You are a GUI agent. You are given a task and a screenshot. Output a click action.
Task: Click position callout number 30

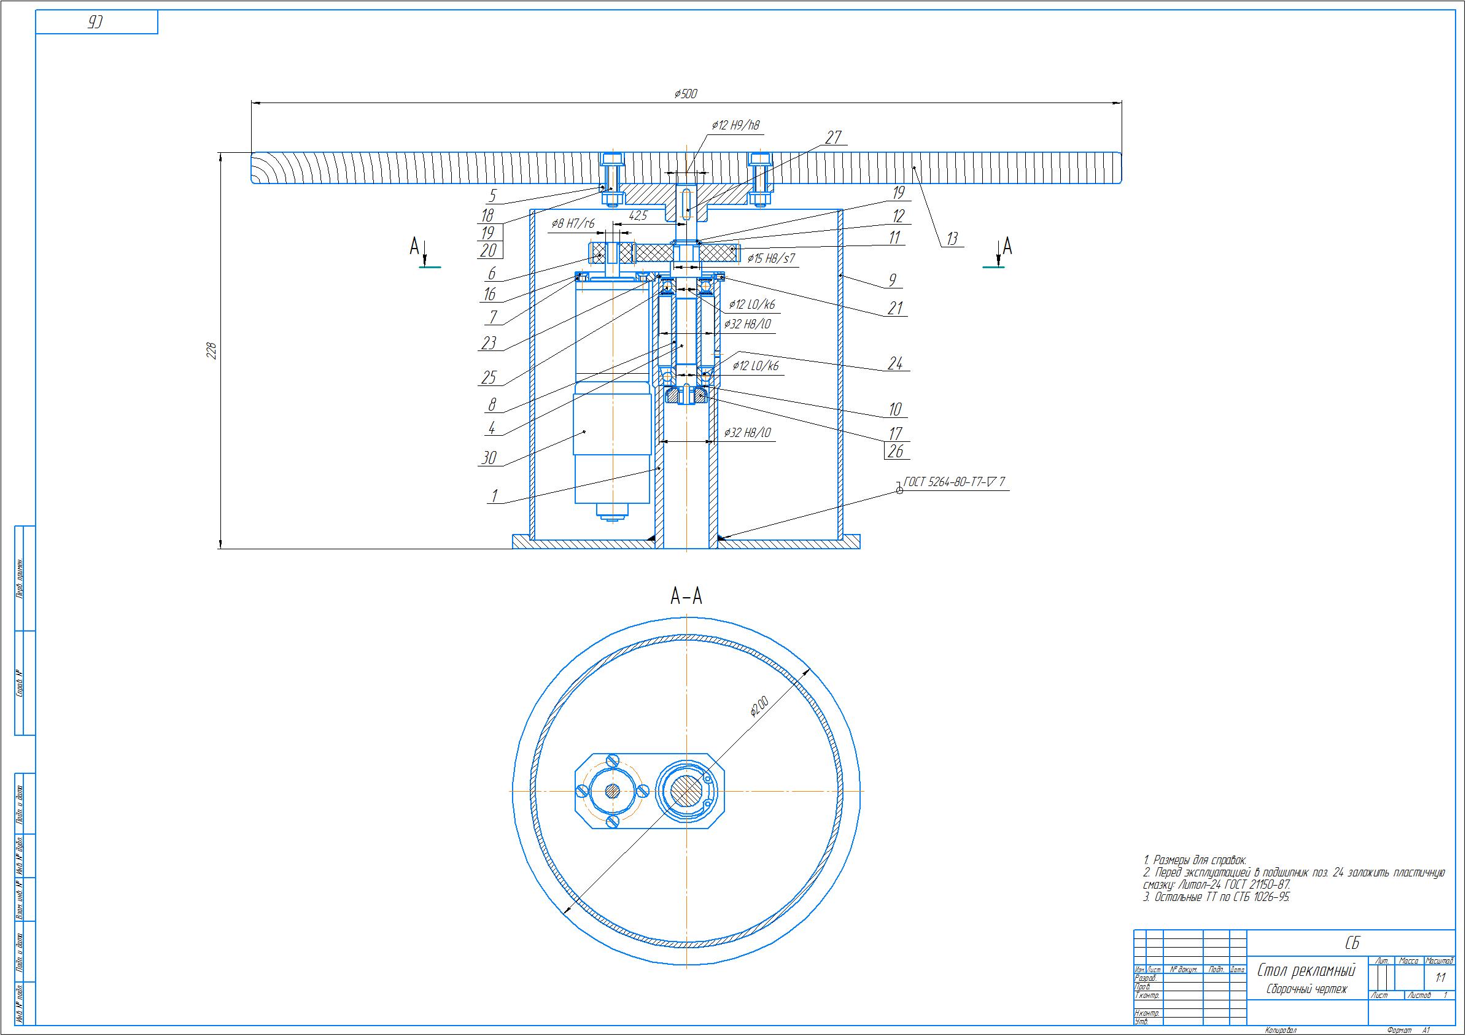[x=489, y=458]
